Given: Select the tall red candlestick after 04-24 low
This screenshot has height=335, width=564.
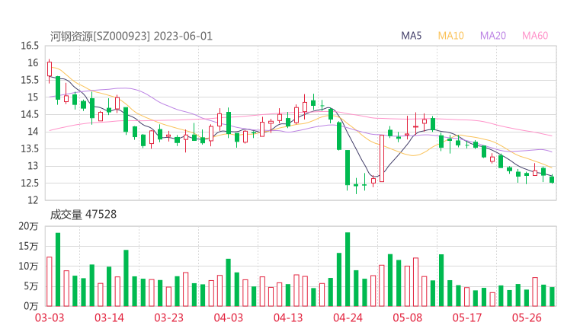Looking at the screenshot, I should point(382,158).
